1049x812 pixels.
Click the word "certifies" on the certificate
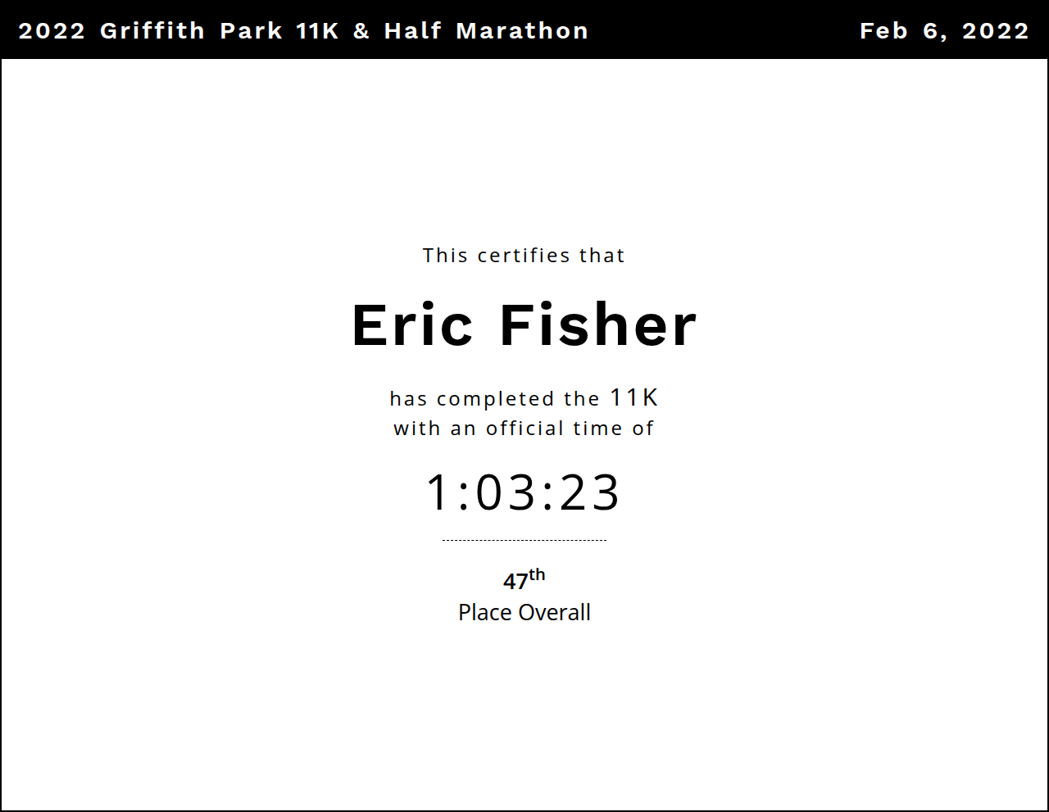click(524, 256)
